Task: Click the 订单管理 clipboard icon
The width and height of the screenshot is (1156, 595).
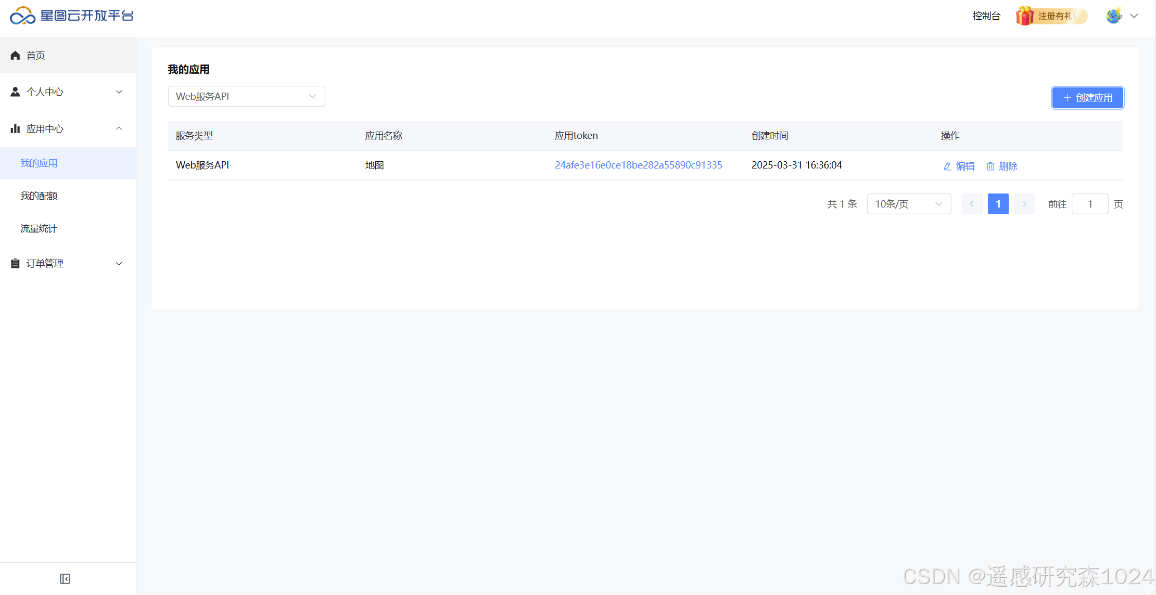Action: click(15, 264)
